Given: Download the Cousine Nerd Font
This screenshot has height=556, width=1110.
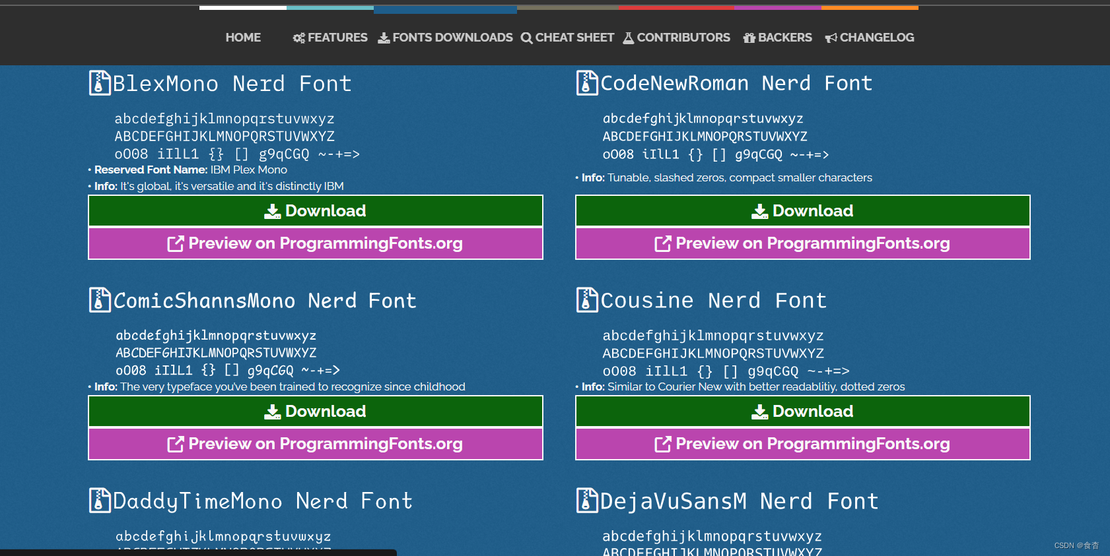Looking at the screenshot, I should click(x=803, y=412).
